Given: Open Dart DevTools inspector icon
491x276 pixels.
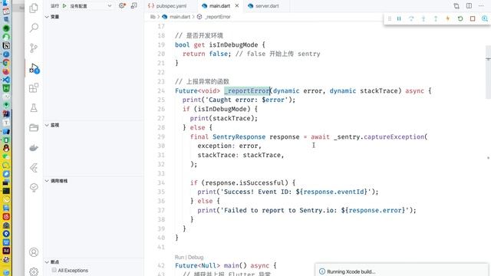Looking at the screenshot, I should tap(484, 18).
